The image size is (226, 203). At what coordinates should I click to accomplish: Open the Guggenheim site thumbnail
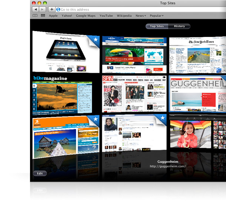click(x=197, y=94)
